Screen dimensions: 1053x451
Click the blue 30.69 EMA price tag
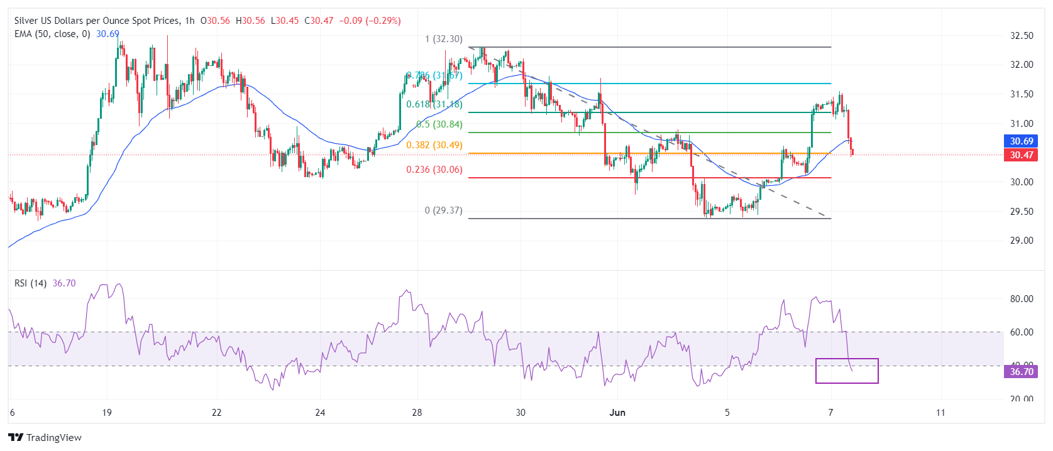(1022, 141)
